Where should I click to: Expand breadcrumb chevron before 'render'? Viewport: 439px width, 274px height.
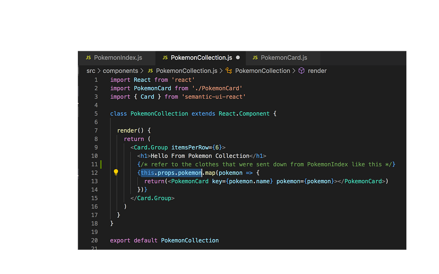click(x=294, y=71)
